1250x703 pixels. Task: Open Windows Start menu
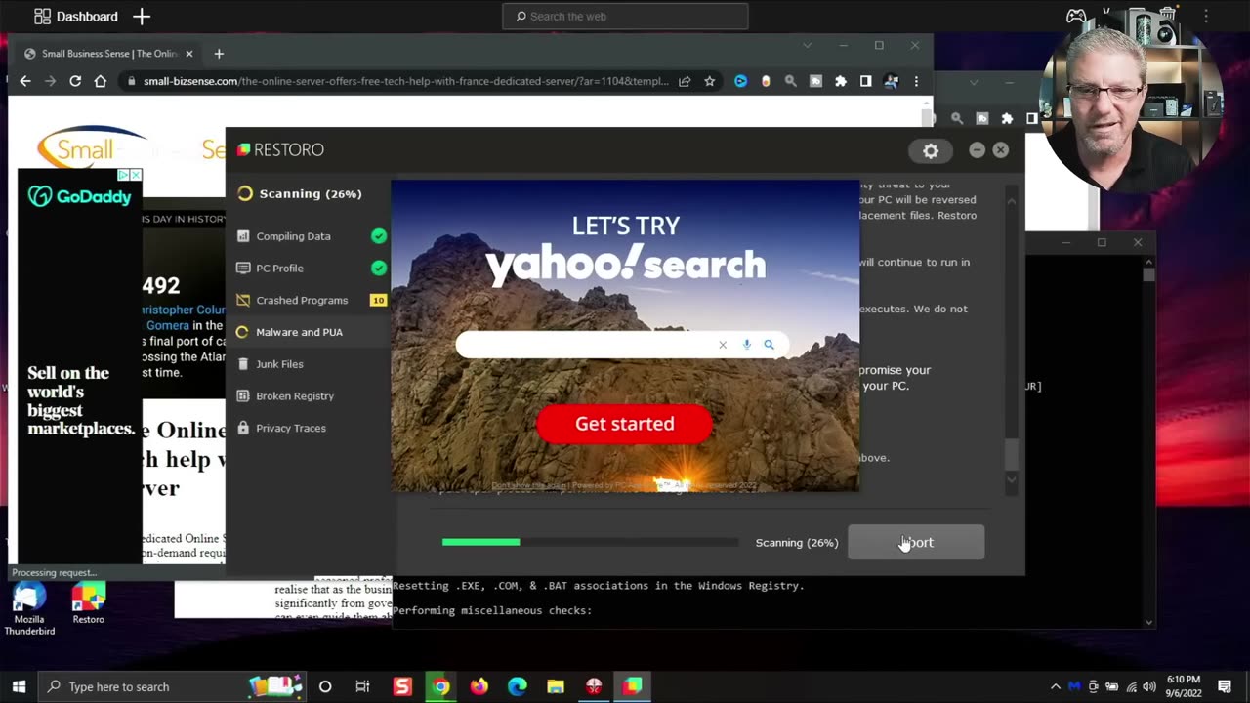(x=19, y=686)
